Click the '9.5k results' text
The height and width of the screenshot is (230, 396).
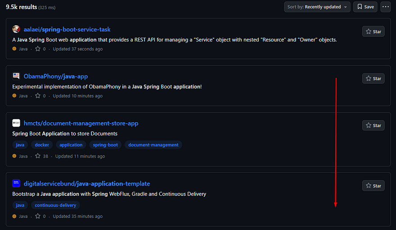22,7
